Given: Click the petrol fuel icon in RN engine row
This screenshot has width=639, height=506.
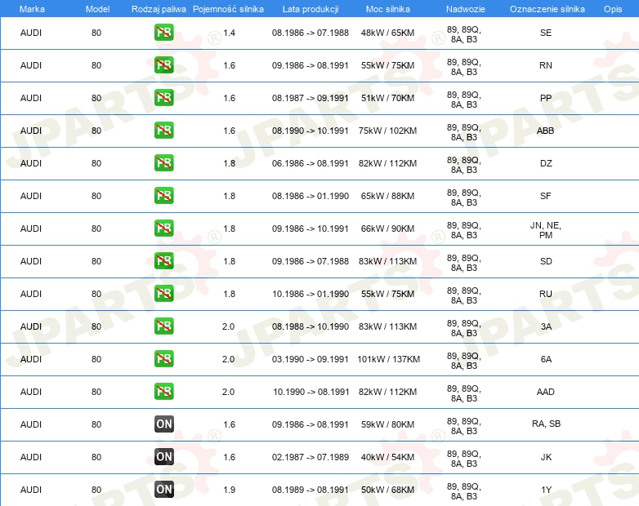Looking at the screenshot, I should point(163,65).
